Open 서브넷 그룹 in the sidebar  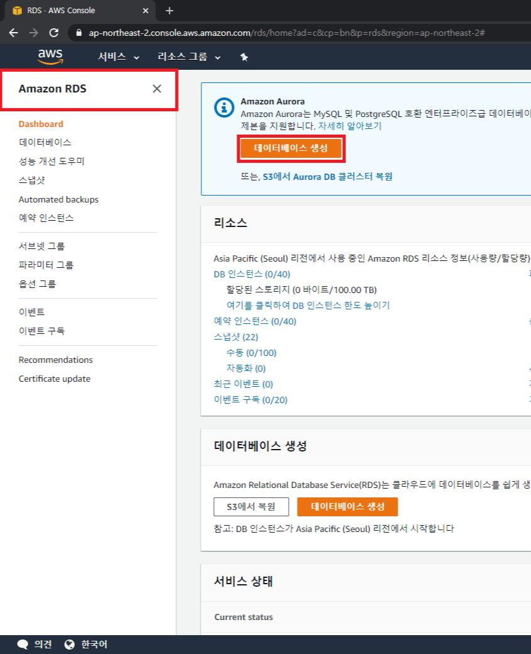(x=42, y=246)
